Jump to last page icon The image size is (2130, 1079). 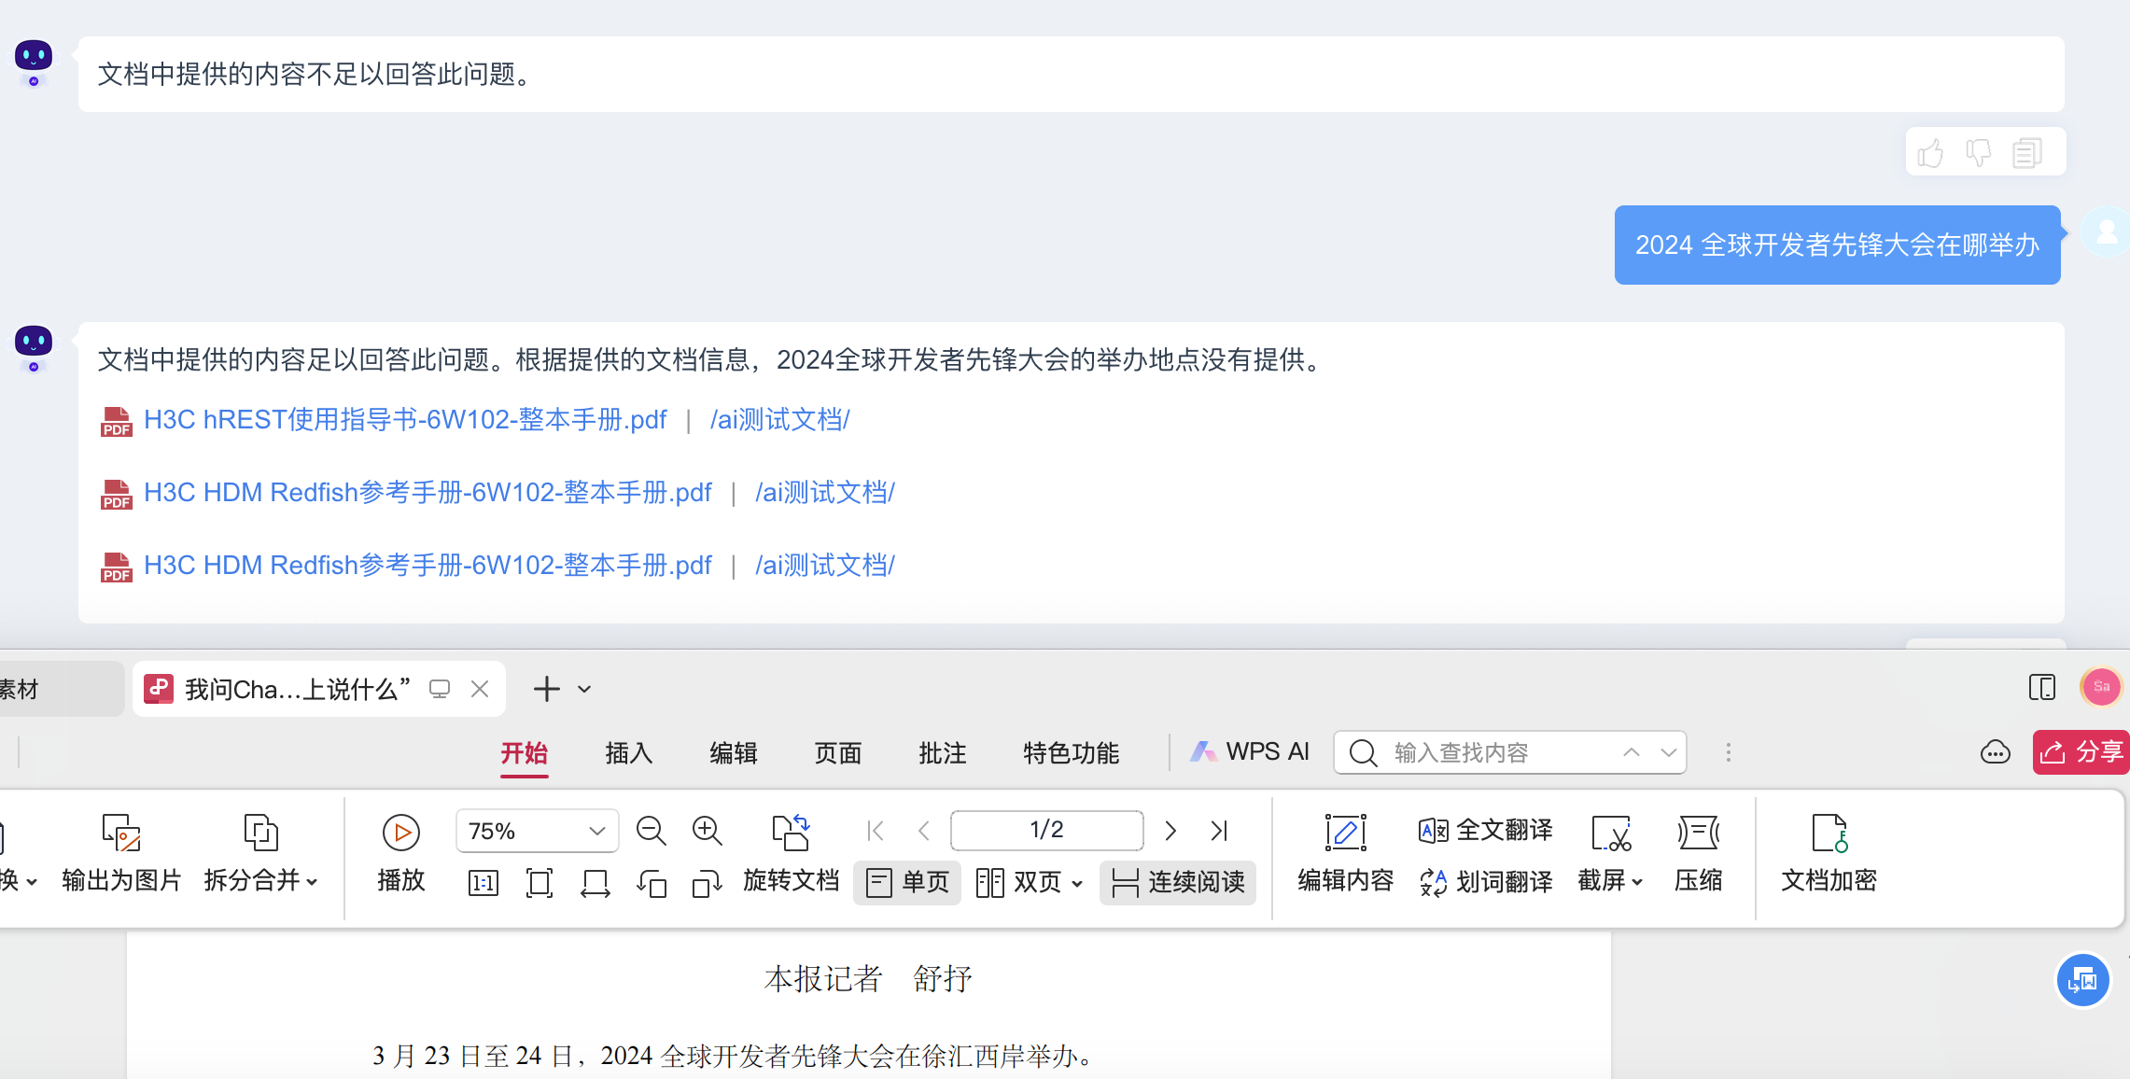pyautogui.click(x=1219, y=831)
